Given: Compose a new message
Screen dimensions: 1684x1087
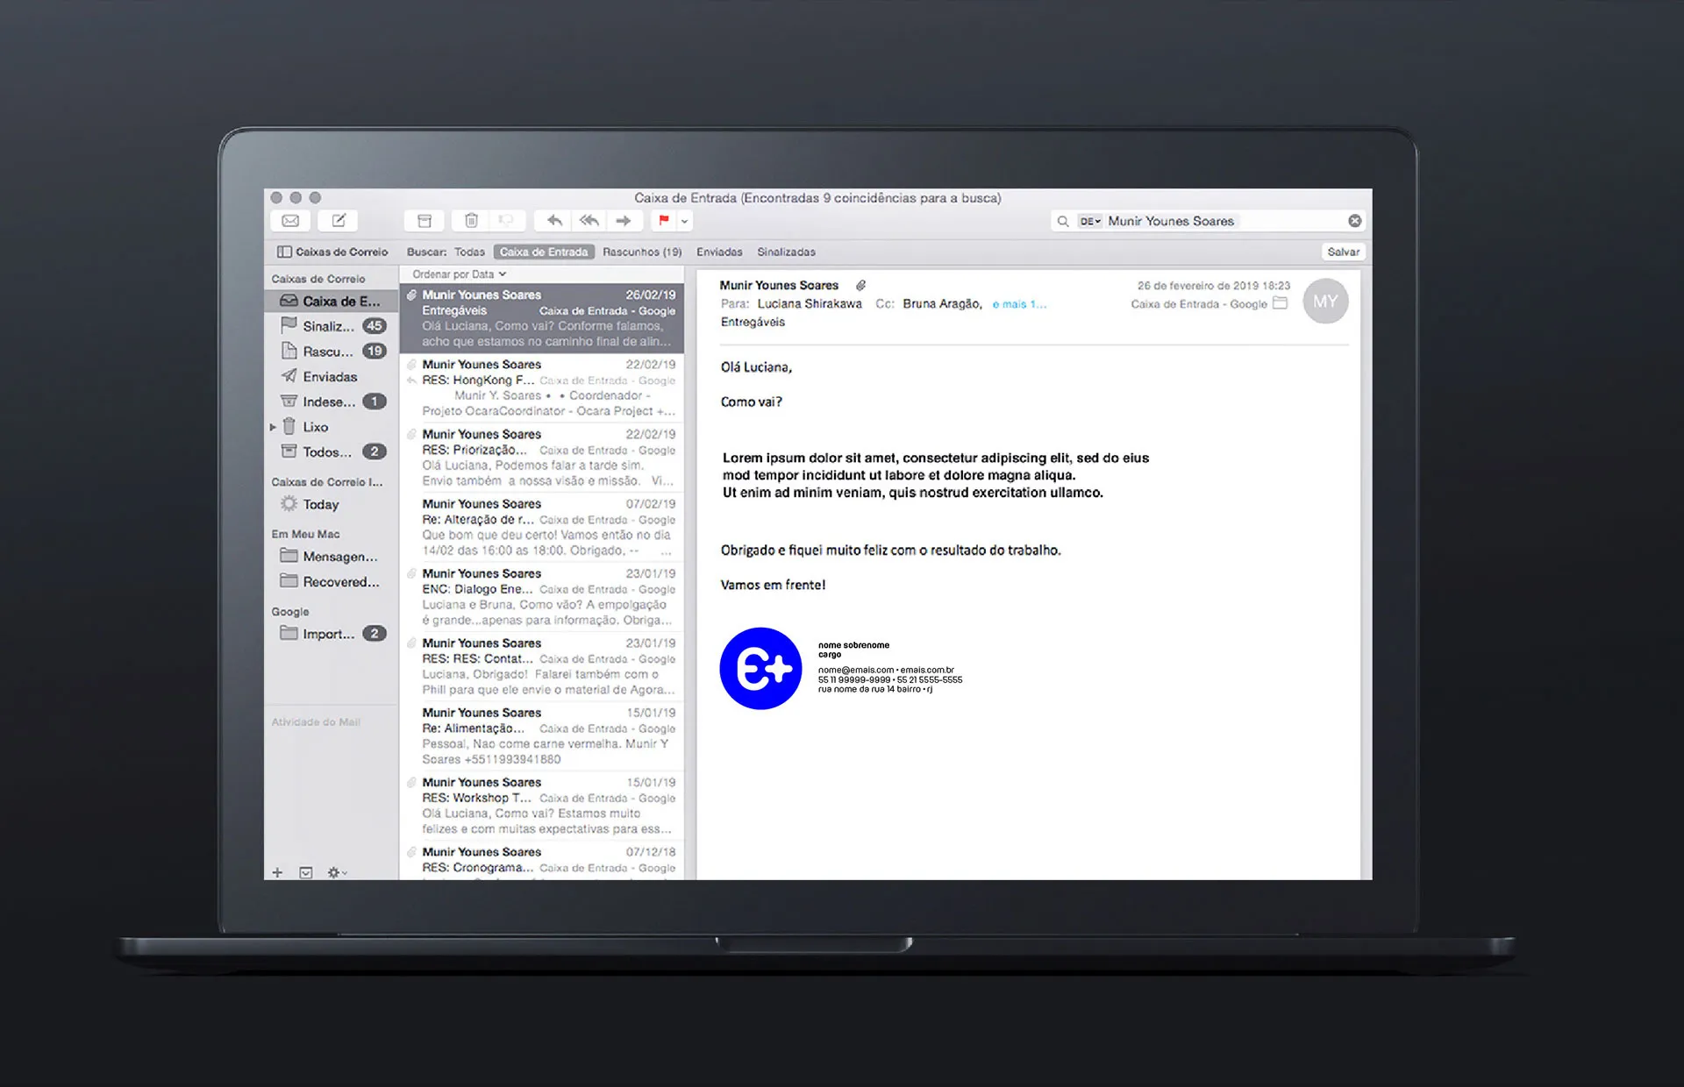Looking at the screenshot, I should [x=339, y=221].
